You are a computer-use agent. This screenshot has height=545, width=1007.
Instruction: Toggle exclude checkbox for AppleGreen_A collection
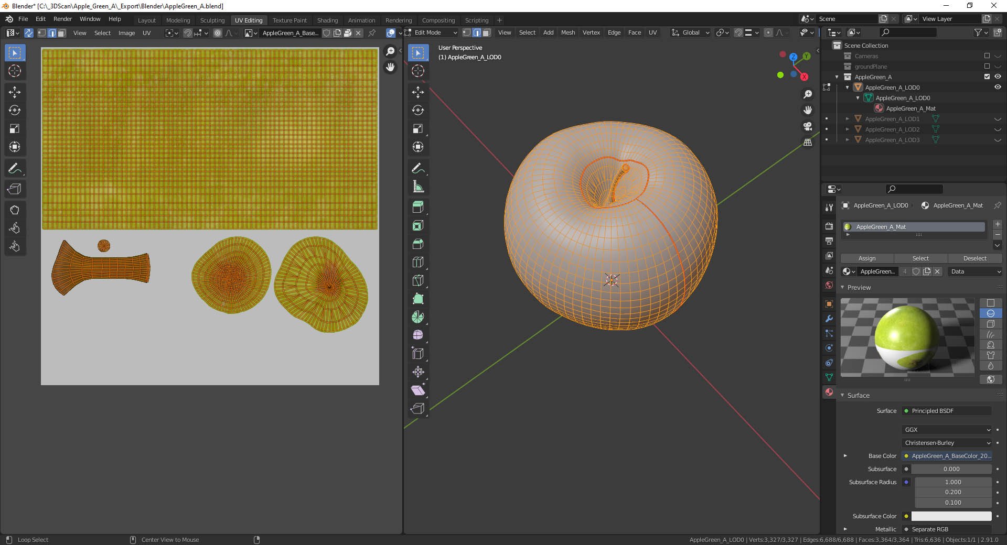(987, 77)
